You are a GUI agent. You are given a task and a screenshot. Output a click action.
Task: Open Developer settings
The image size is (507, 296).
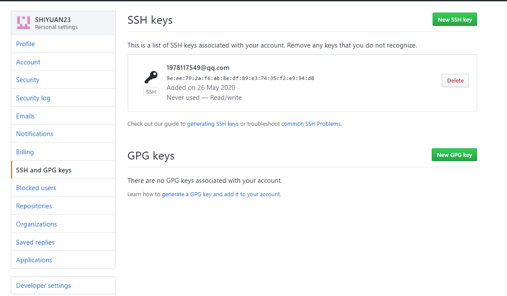click(x=43, y=286)
